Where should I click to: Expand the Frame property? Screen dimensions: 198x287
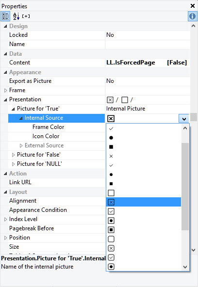[x=5, y=90]
